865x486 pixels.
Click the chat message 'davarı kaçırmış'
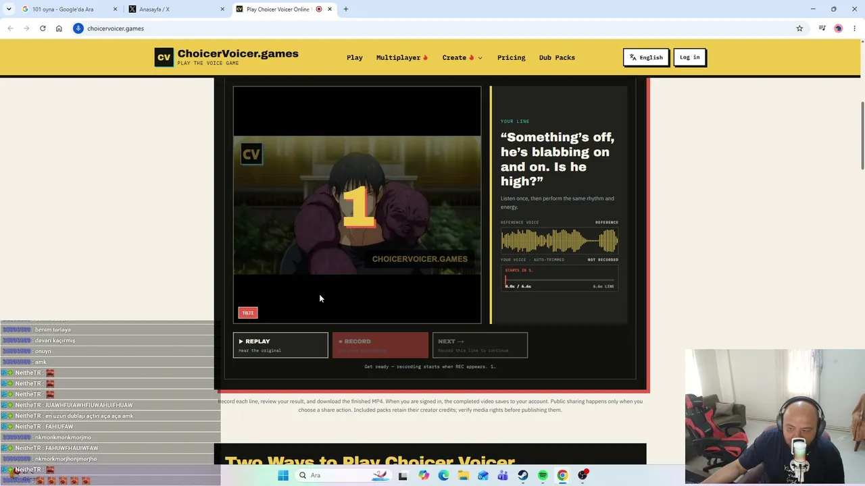click(55, 340)
